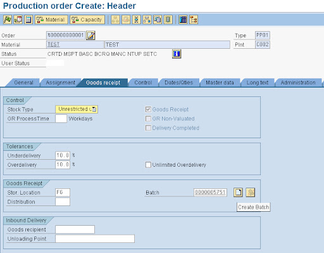This screenshot has width=324, height=253.
Task: Open the Master data tab
Action: pyautogui.click(x=220, y=82)
